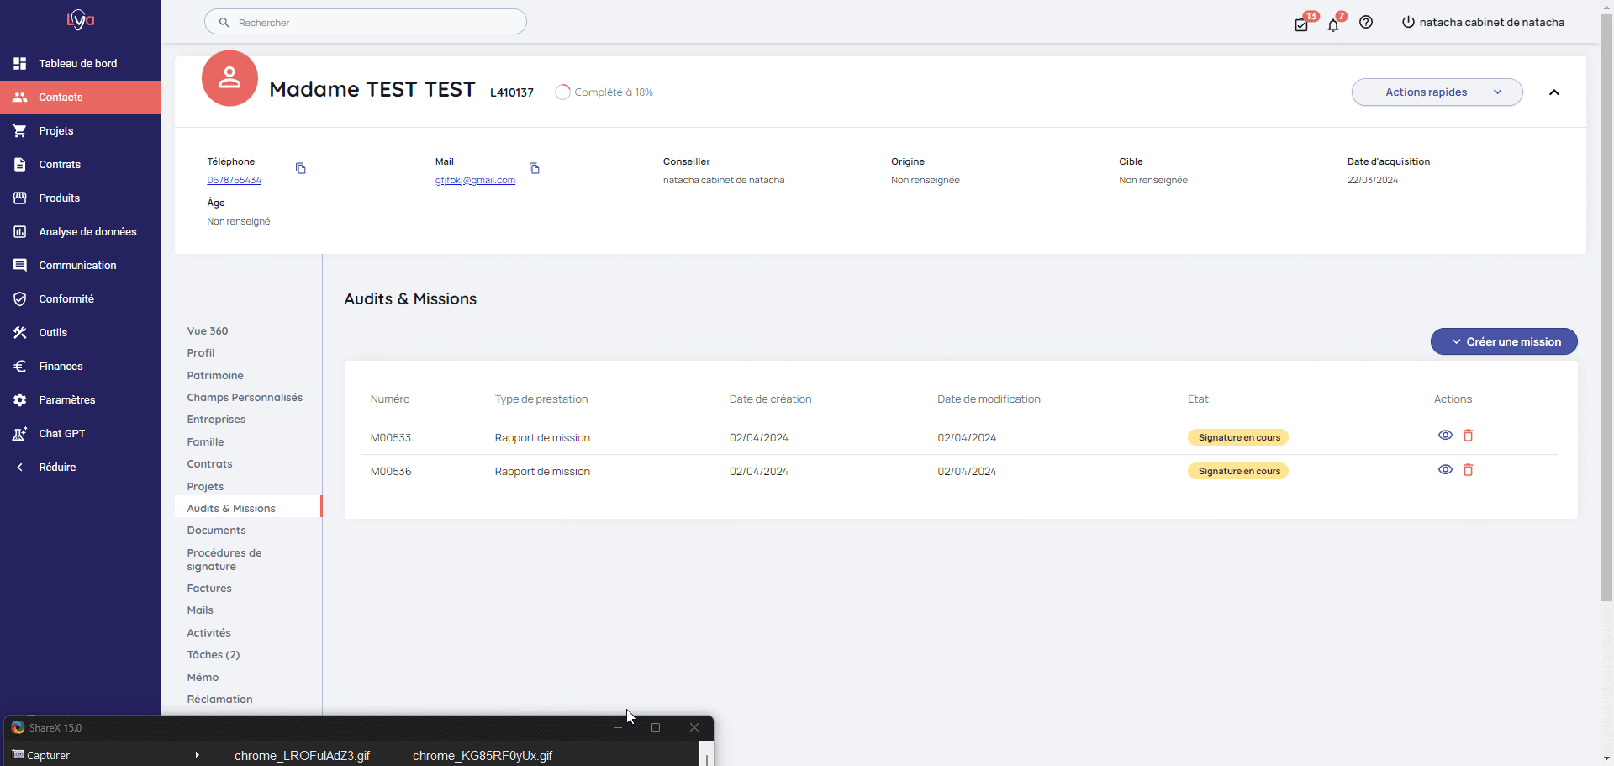Open the Vue 360 section
Screen dimensions: 1614x766
(x=208, y=331)
